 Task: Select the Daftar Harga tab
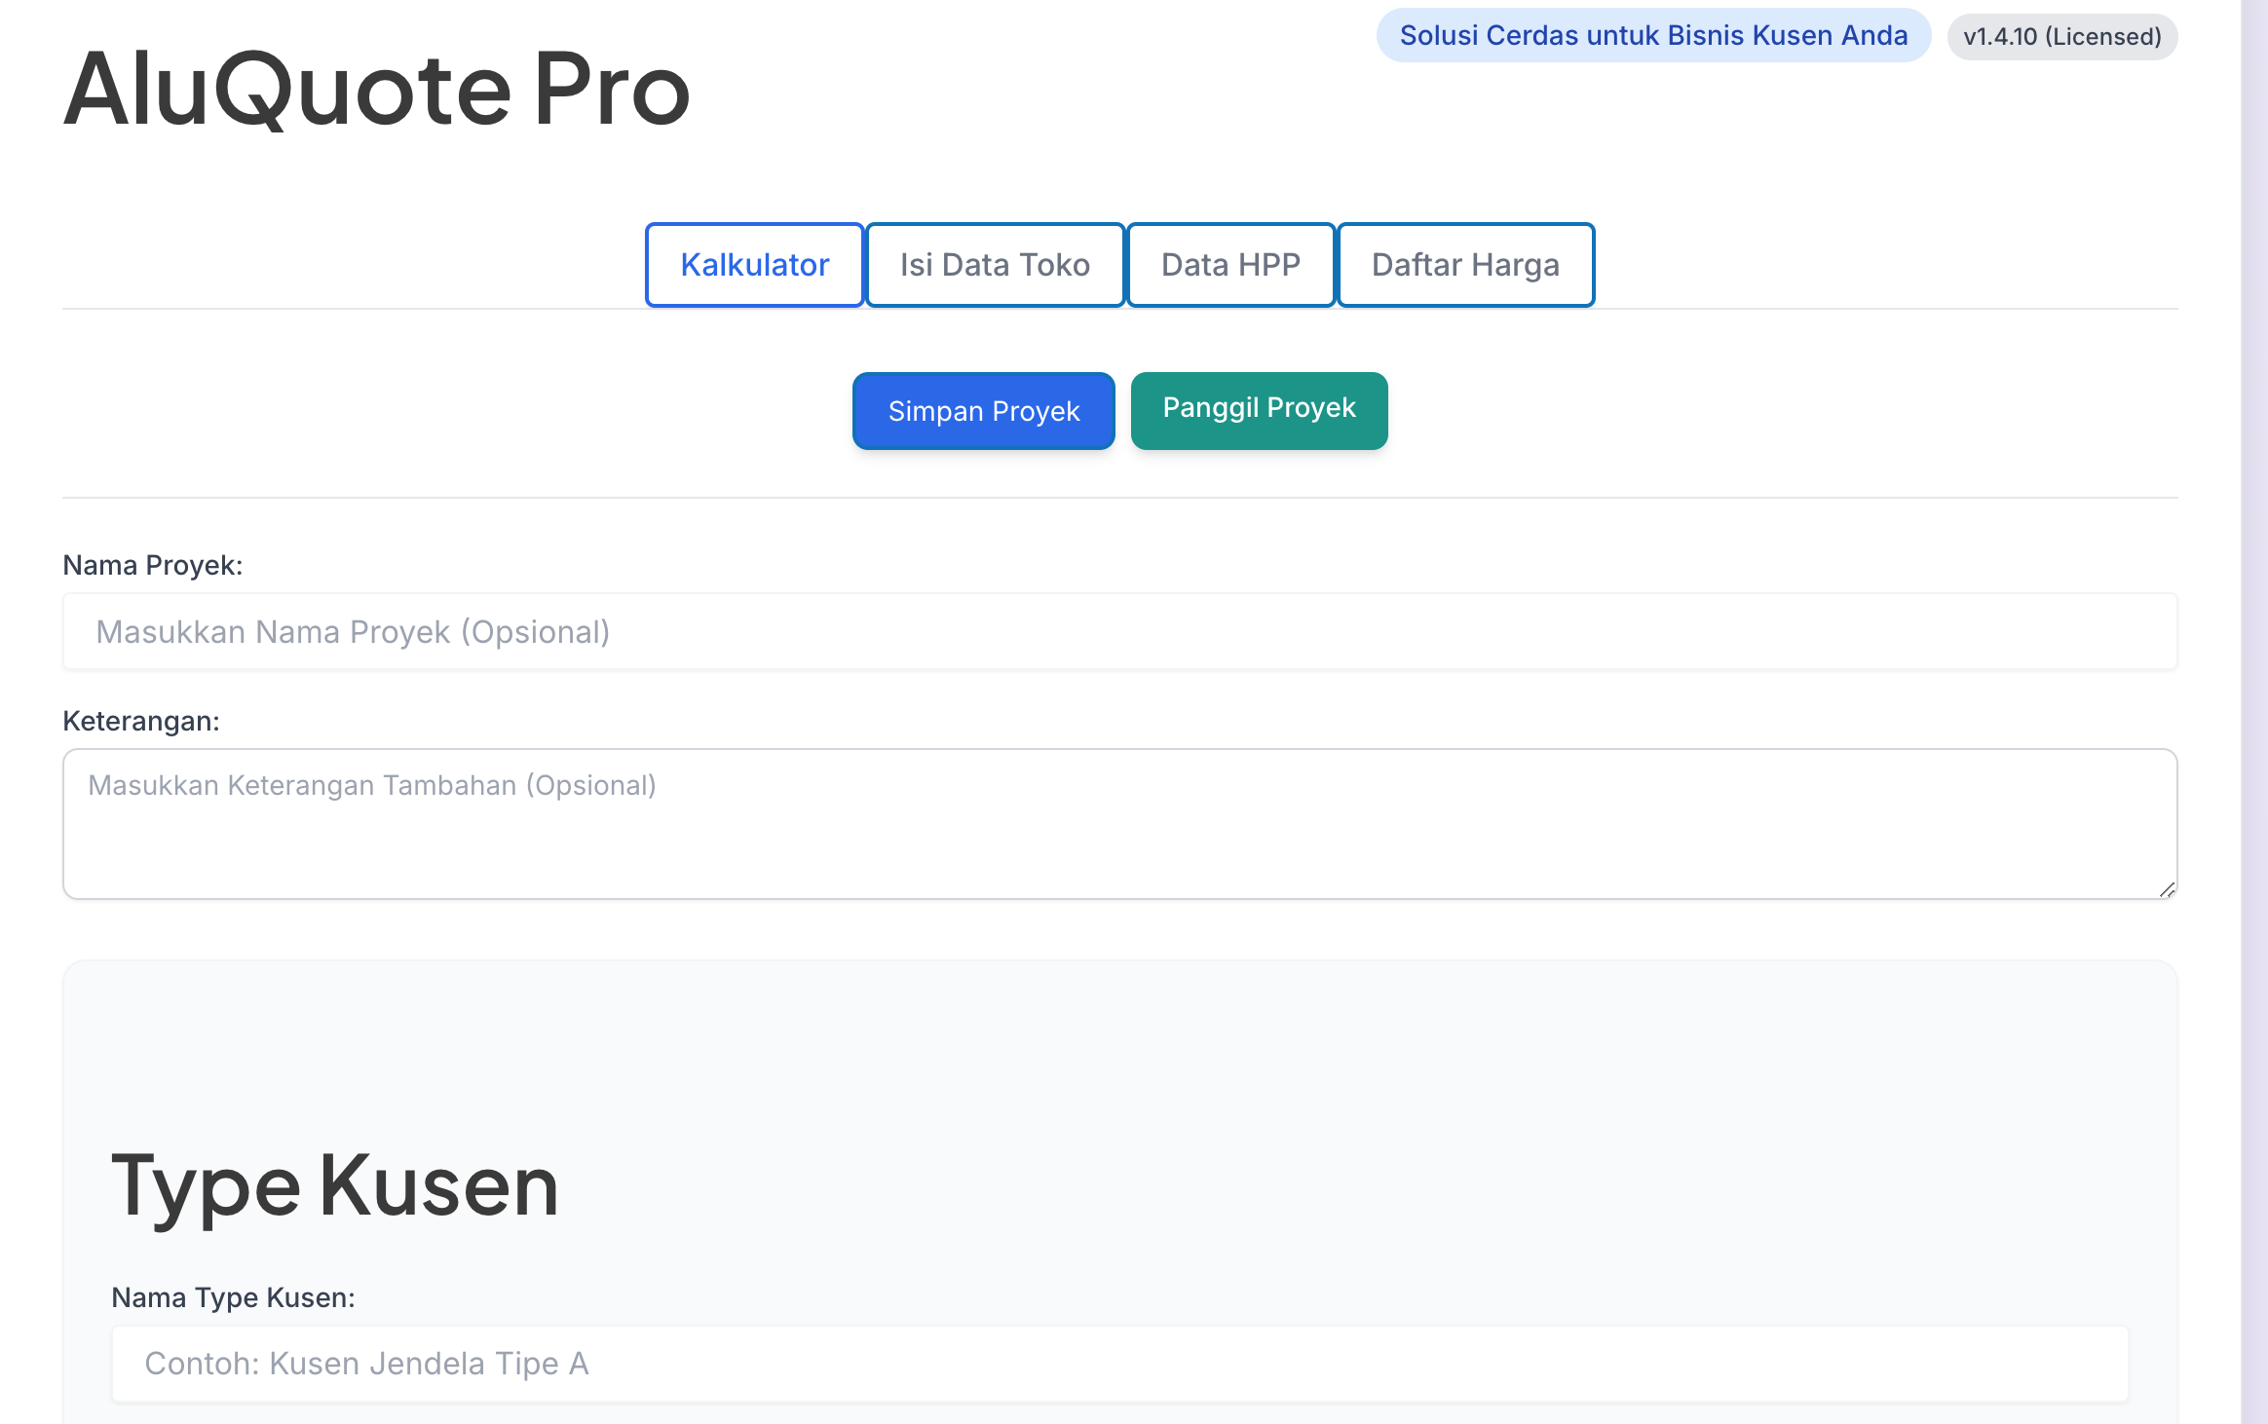(x=1465, y=265)
